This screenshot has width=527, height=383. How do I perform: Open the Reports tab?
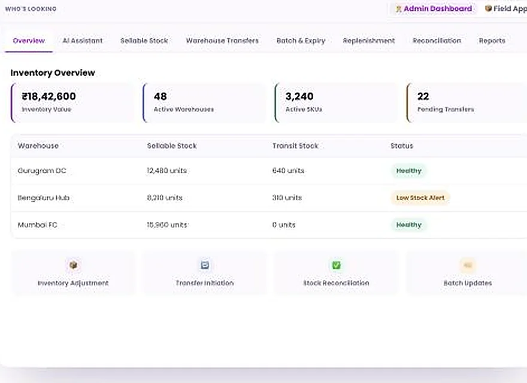492,41
